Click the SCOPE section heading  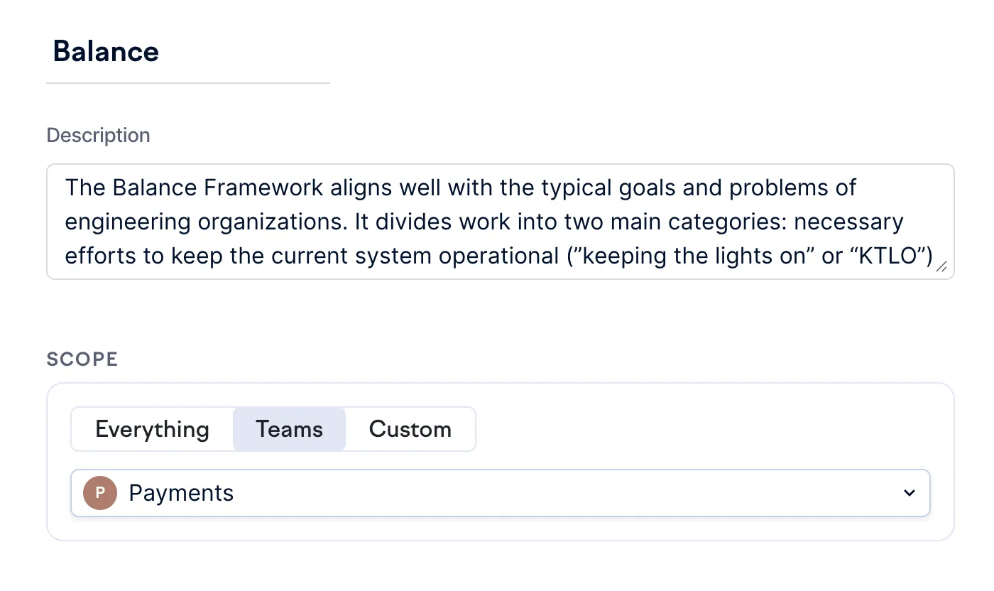click(x=82, y=359)
